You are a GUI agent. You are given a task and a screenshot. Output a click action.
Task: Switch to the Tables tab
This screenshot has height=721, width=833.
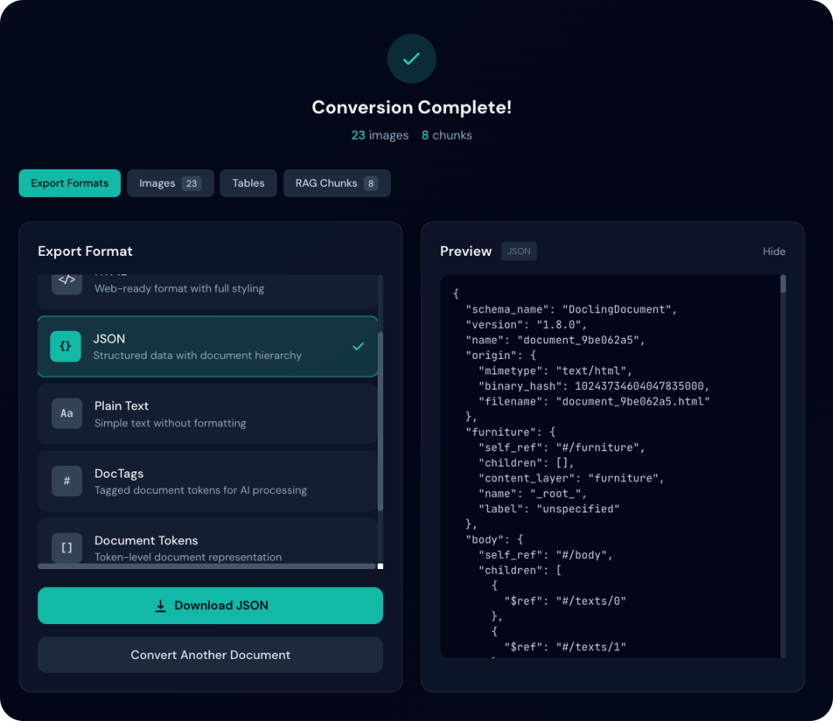click(x=248, y=183)
